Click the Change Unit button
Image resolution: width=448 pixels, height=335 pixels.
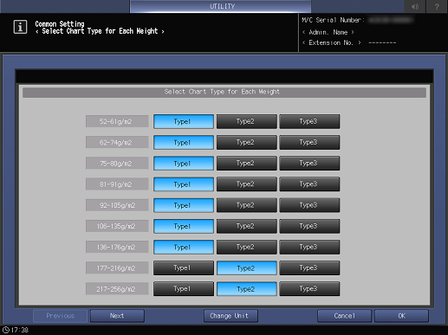click(230, 316)
